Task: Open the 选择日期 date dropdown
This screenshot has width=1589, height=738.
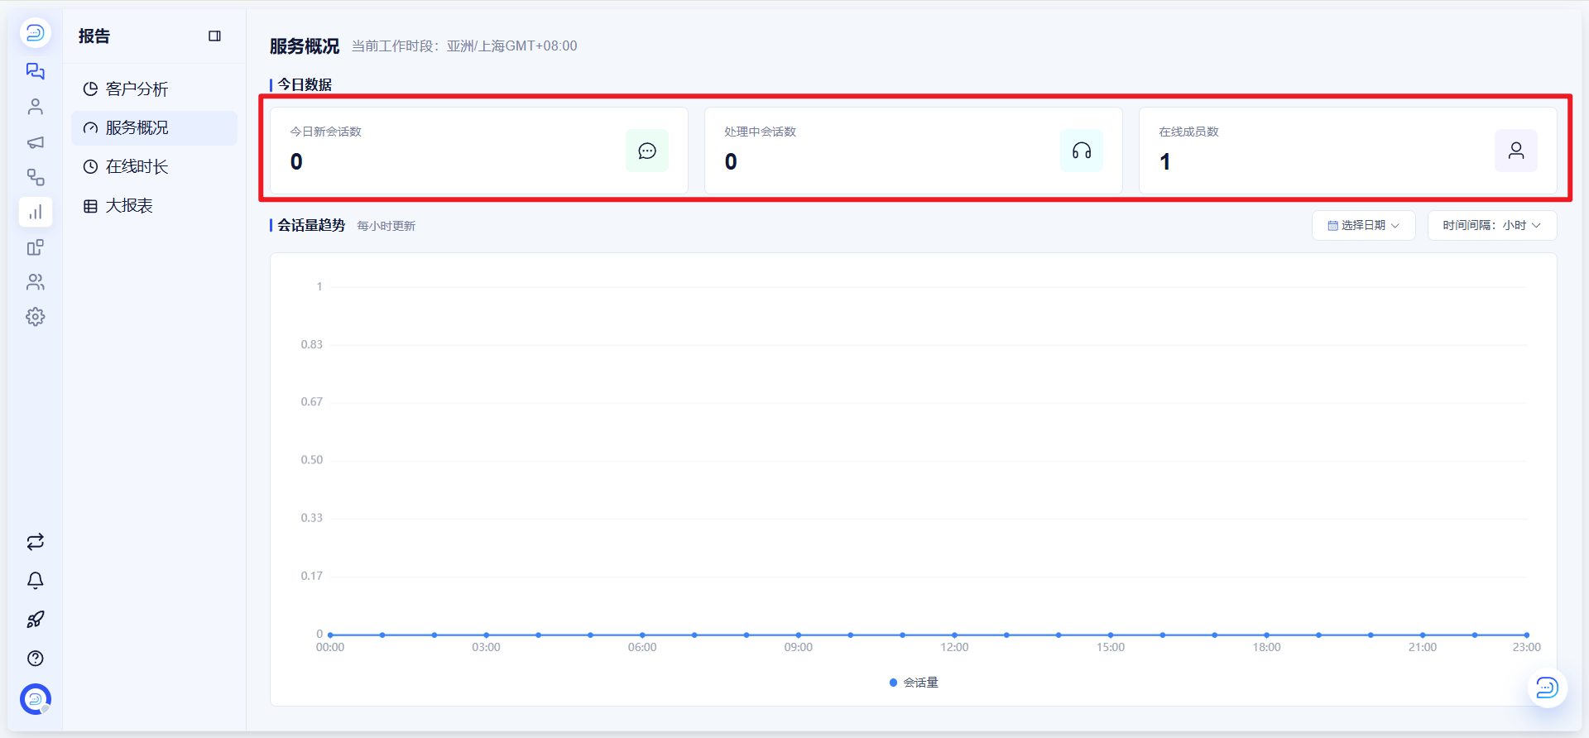Action: pos(1363,225)
